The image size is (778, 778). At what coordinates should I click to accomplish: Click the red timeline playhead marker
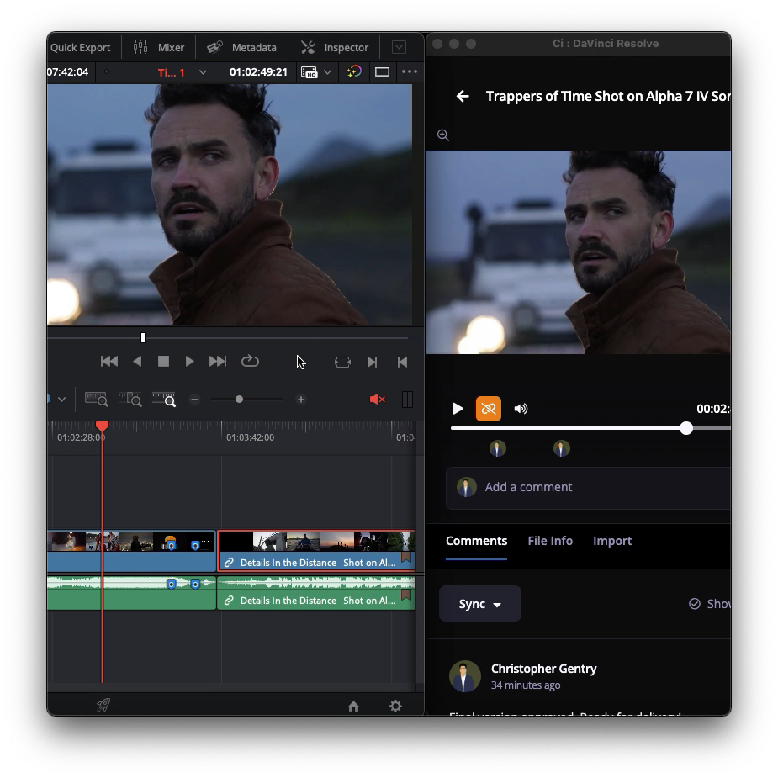point(103,426)
